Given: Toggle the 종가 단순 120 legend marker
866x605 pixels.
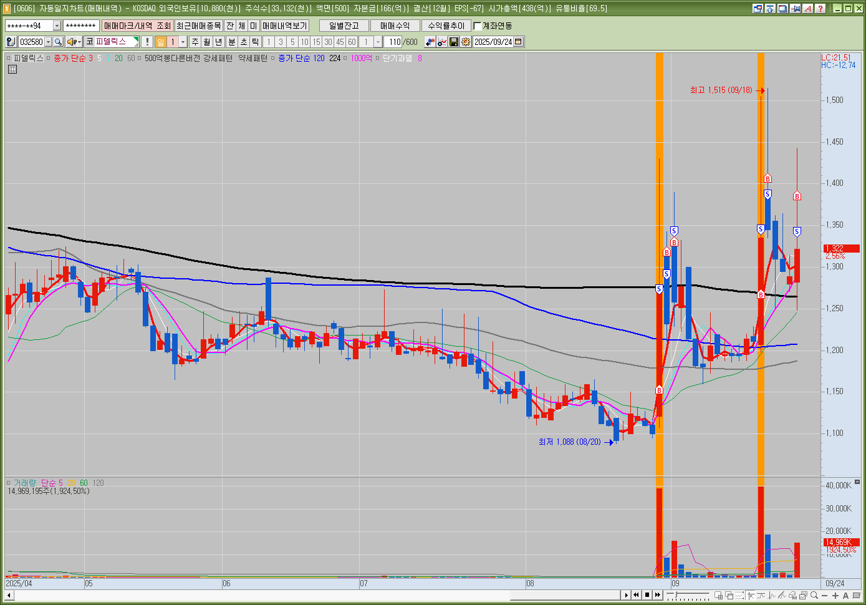Looking at the screenshot, I should [273, 58].
